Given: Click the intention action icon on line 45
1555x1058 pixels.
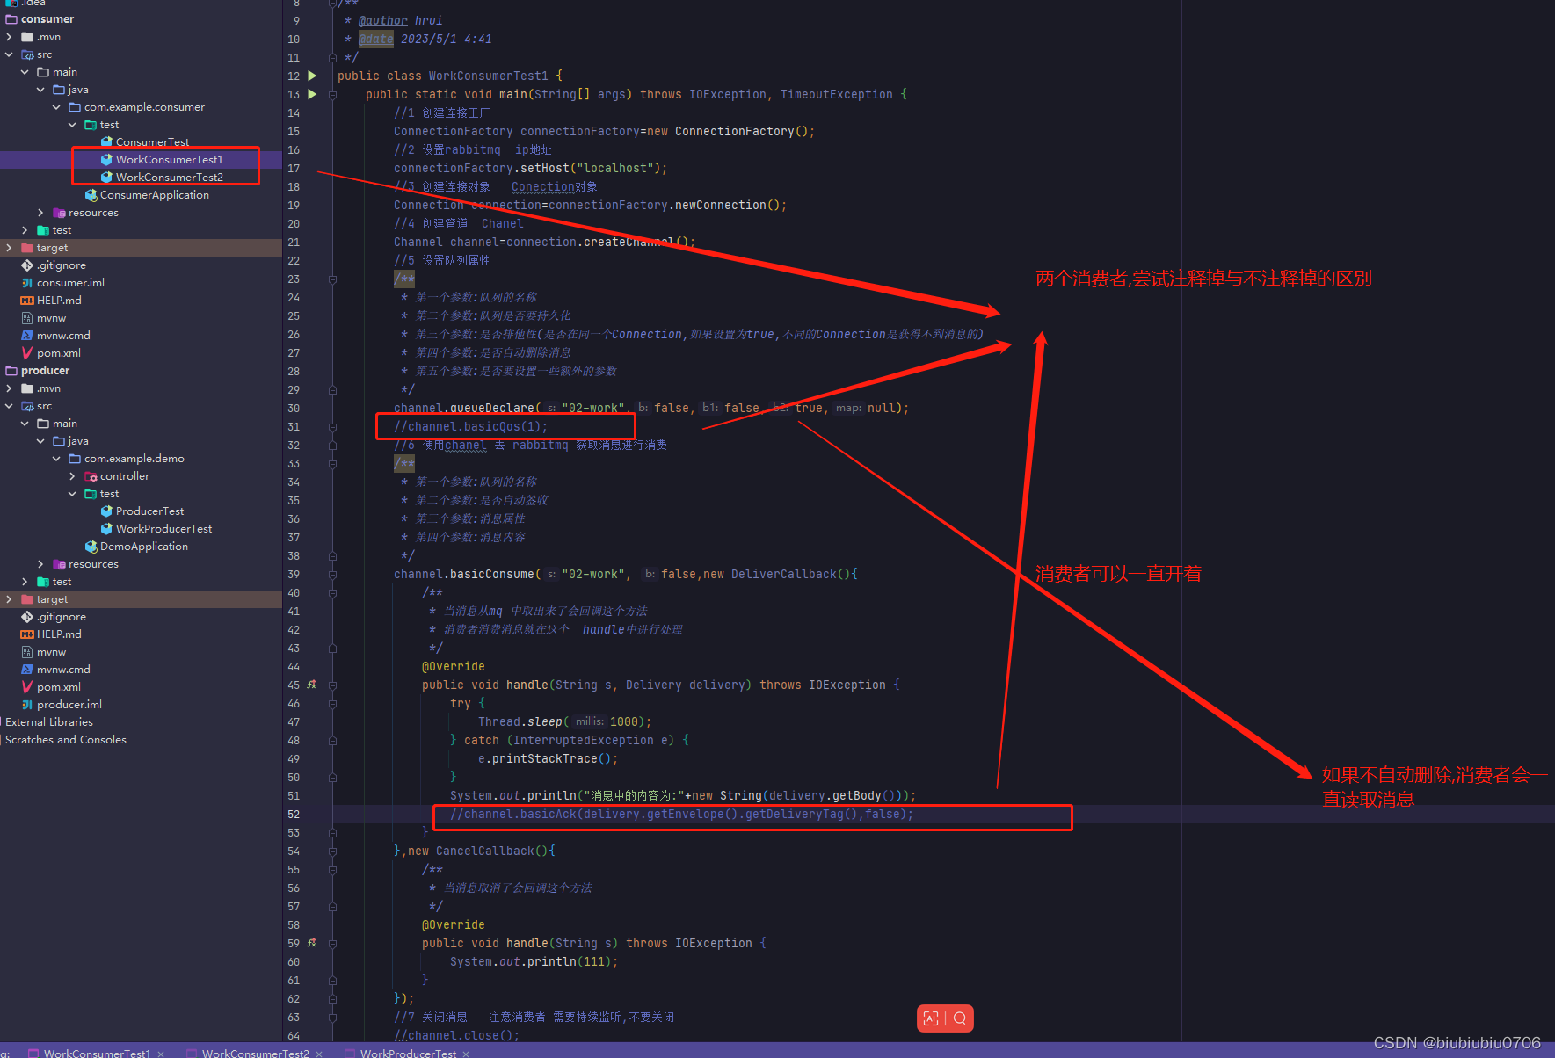Looking at the screenshot, I should [x=311, y=685].
